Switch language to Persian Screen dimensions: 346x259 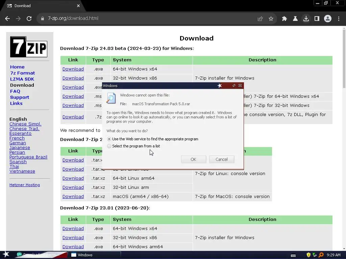pos(17,152)
